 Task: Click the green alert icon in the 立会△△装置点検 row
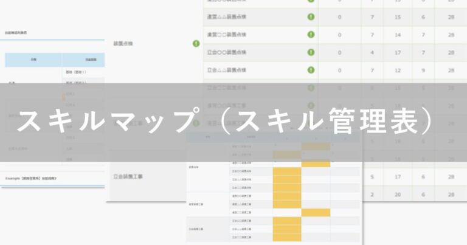(311, 71)
